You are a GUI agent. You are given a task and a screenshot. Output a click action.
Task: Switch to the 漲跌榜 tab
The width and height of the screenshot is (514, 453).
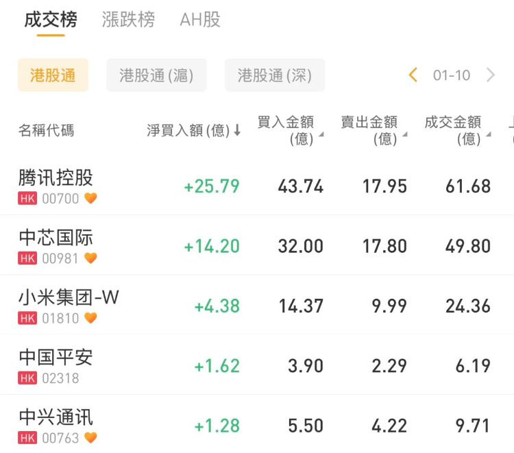pyautogui.click(x=128, y=19)
